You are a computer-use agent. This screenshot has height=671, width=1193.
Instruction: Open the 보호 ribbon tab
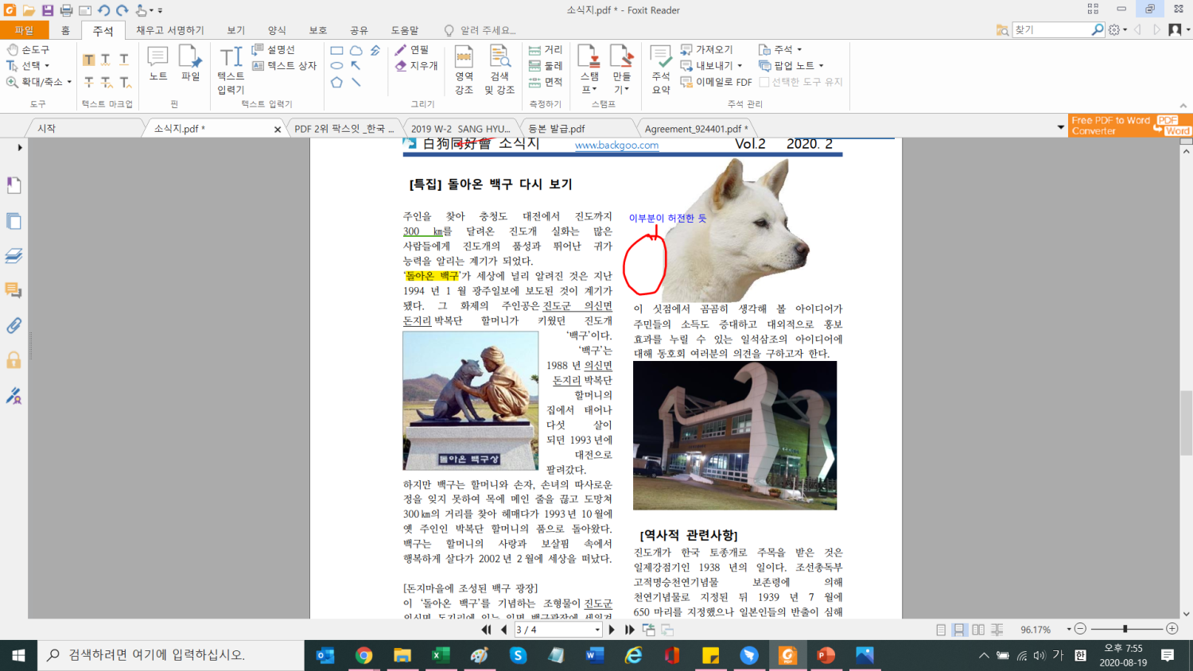coord(317,30)
